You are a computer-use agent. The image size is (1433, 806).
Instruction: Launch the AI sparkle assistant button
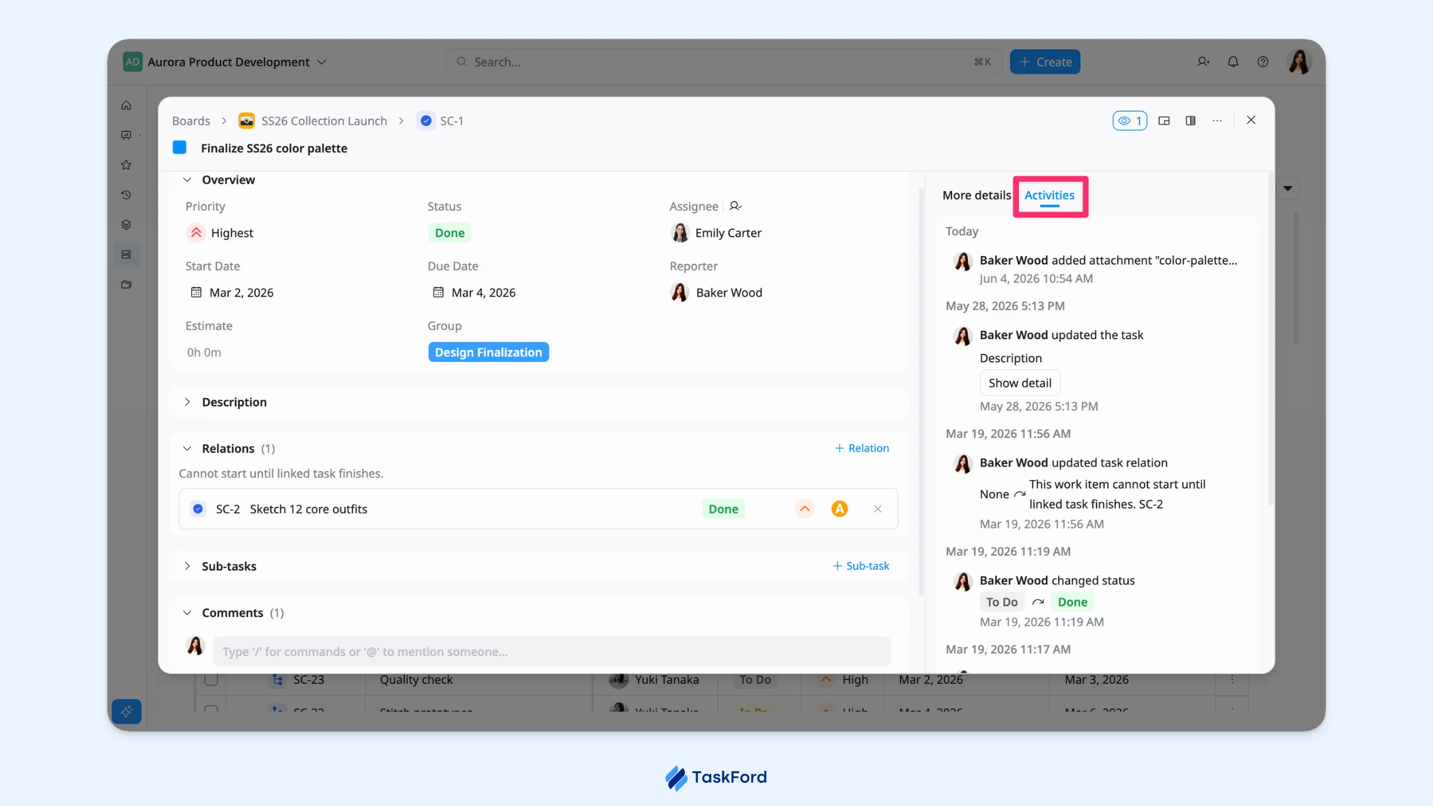click(x=127, y=711)
